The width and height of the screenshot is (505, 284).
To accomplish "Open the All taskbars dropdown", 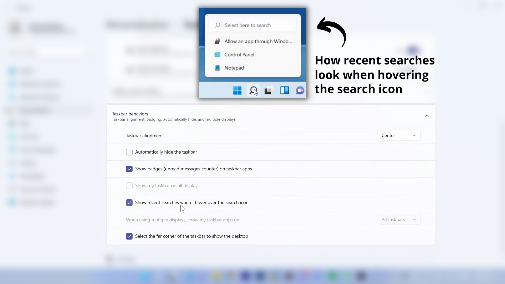I will (399, 220).
